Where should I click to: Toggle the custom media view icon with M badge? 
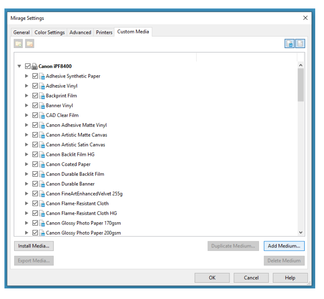point(290,44)
